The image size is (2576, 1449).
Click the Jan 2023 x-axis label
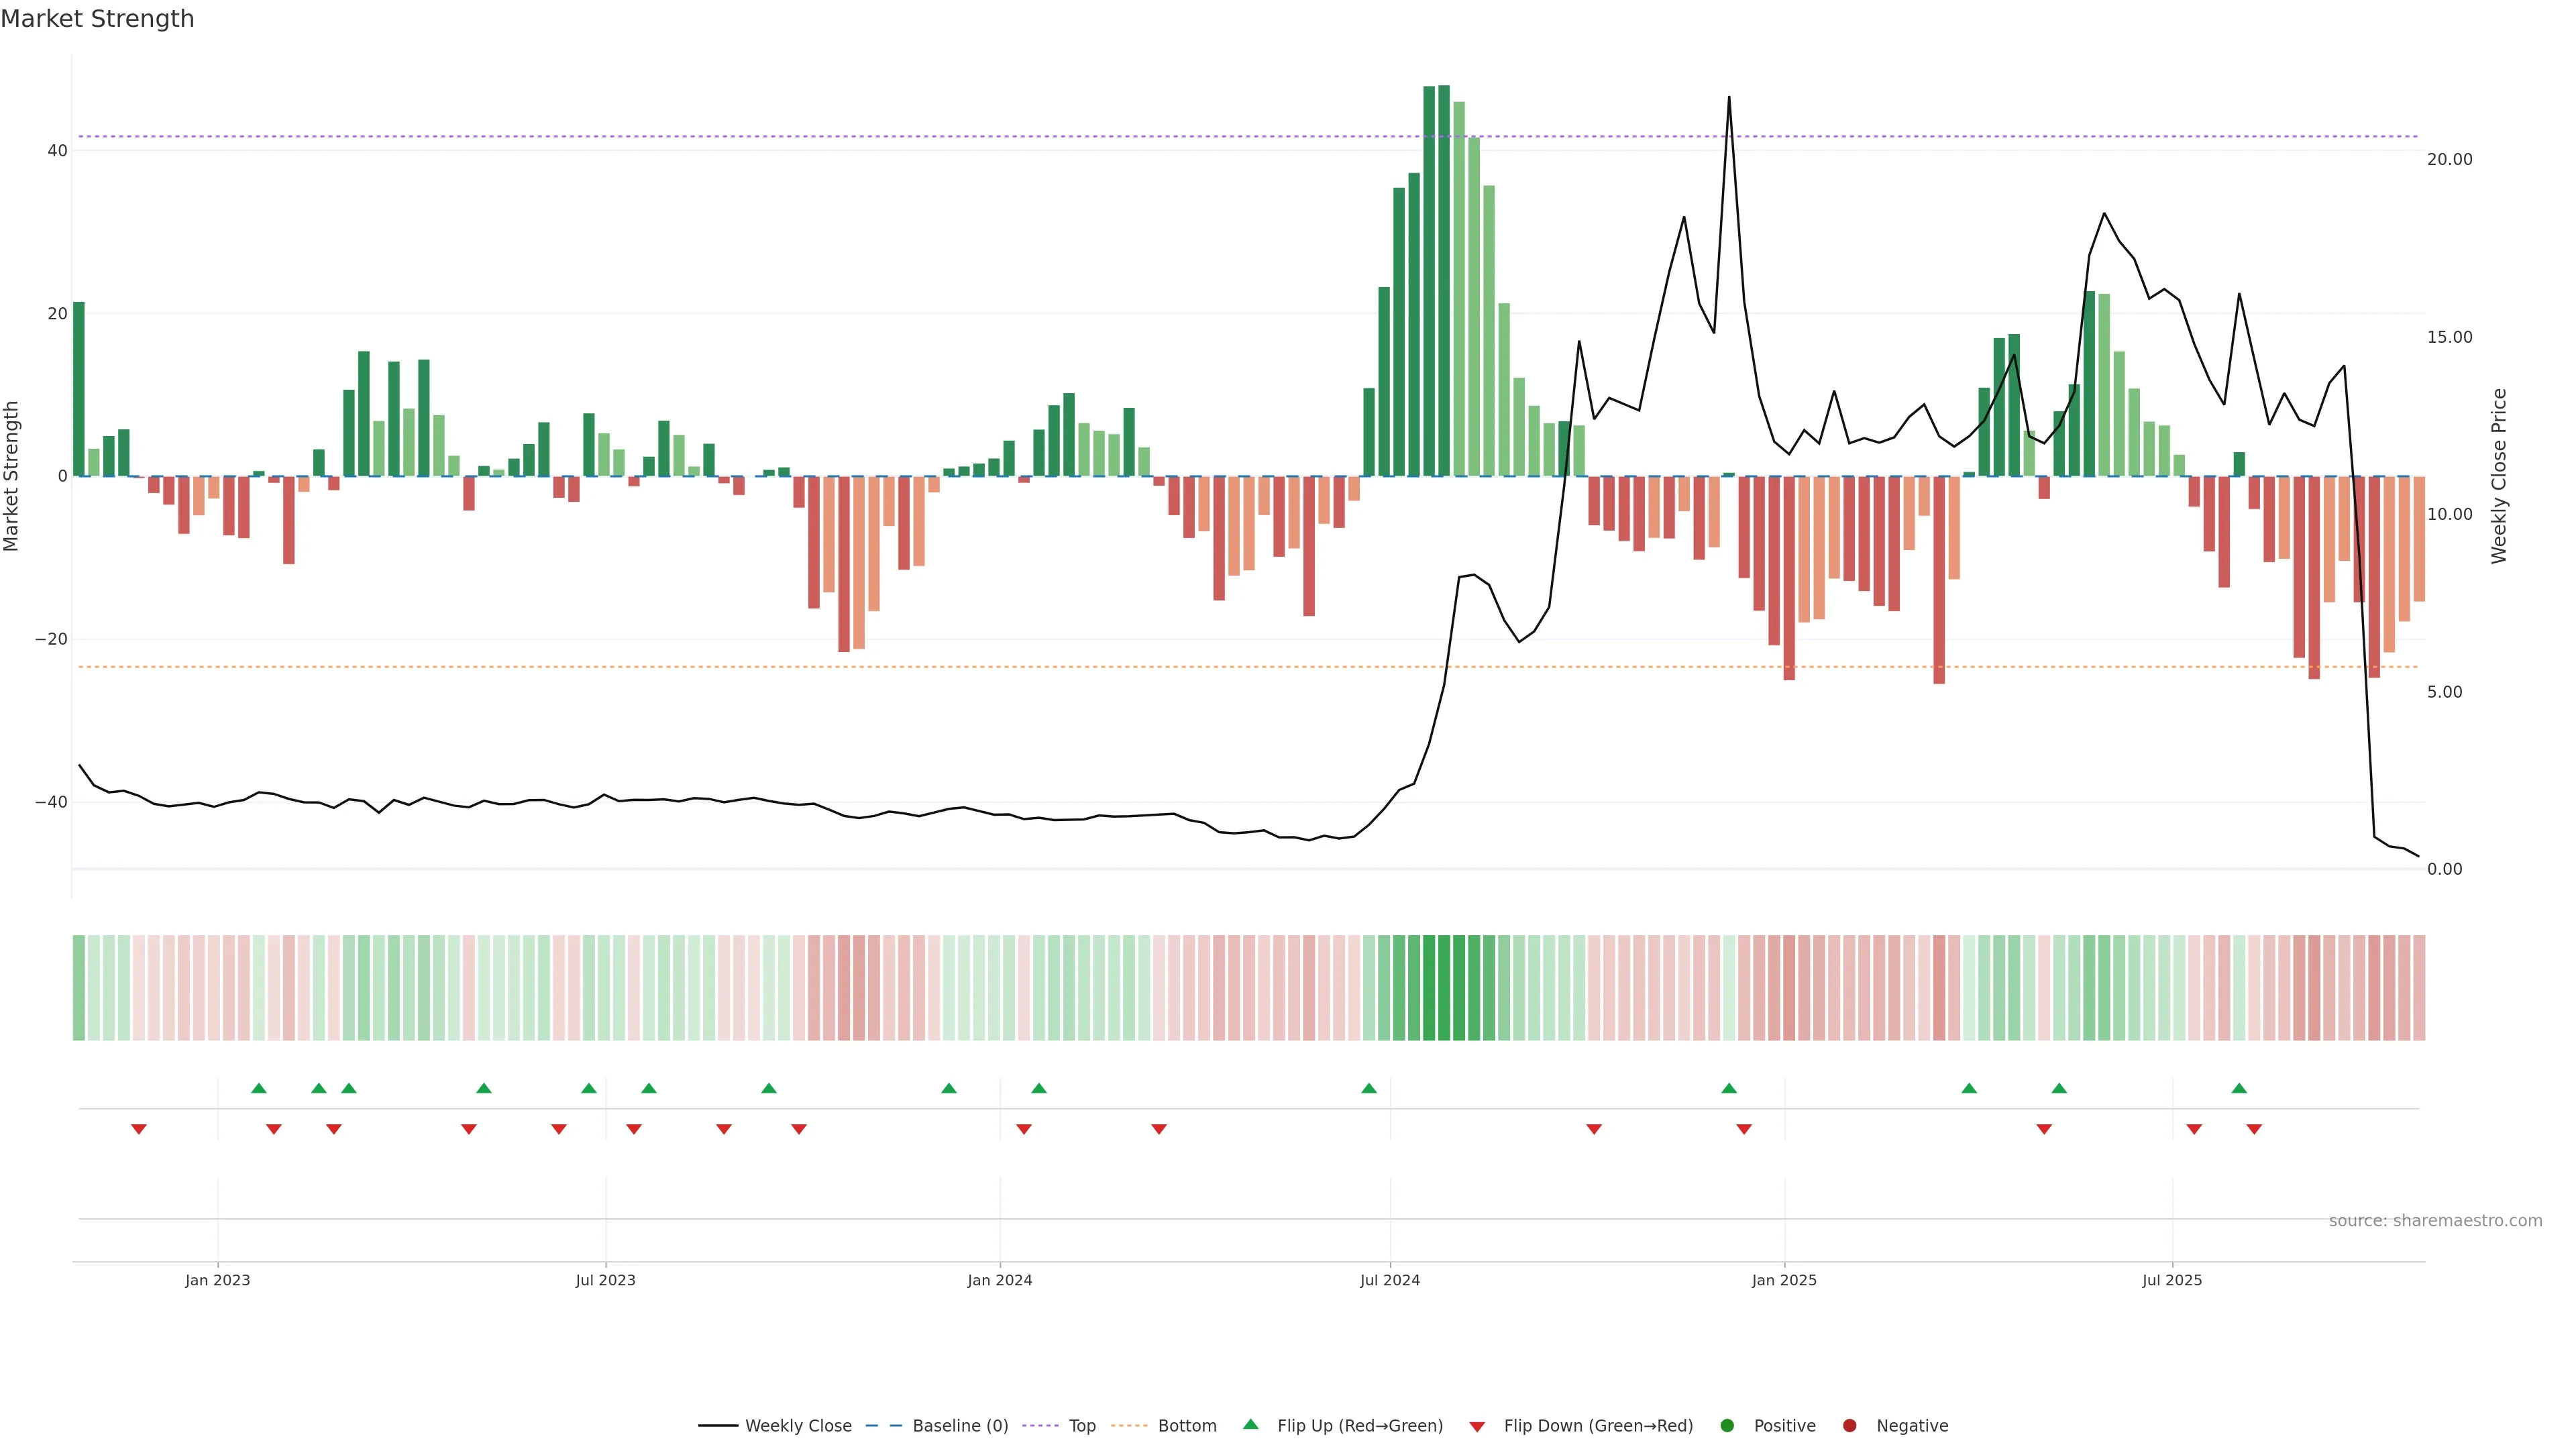pos(218,1280)
